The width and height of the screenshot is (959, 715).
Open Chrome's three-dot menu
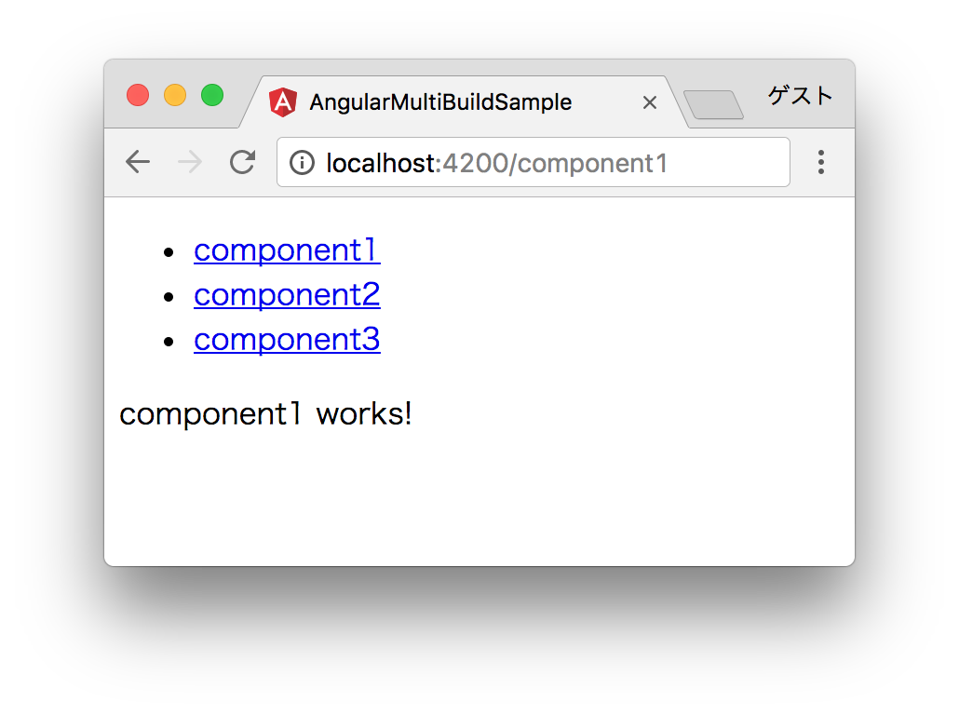click(821, 162)
